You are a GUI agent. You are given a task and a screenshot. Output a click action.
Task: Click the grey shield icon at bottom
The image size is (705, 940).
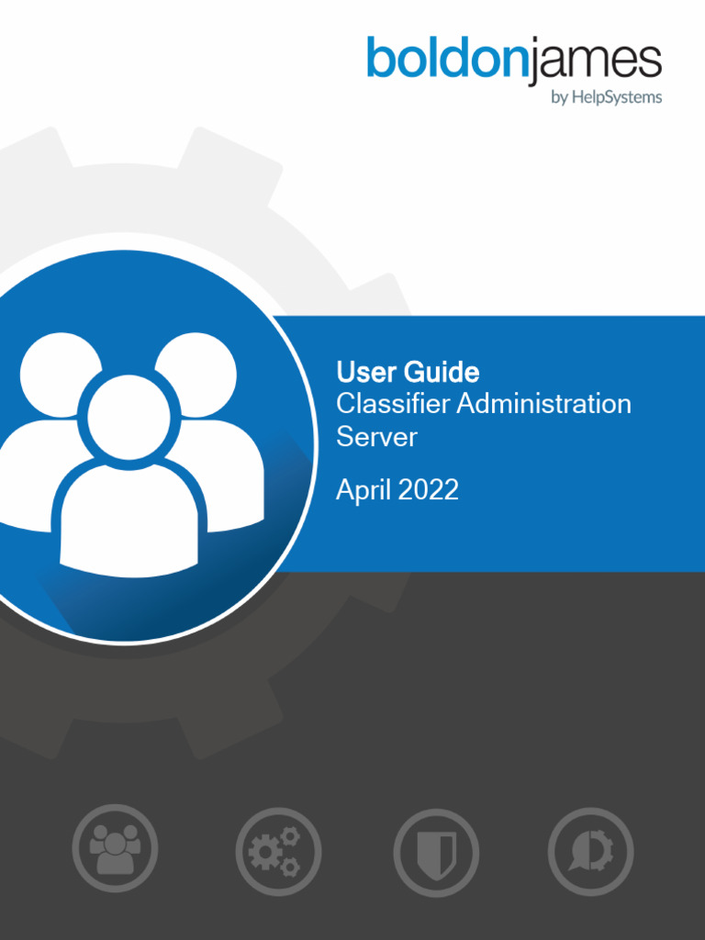[436, 853]
